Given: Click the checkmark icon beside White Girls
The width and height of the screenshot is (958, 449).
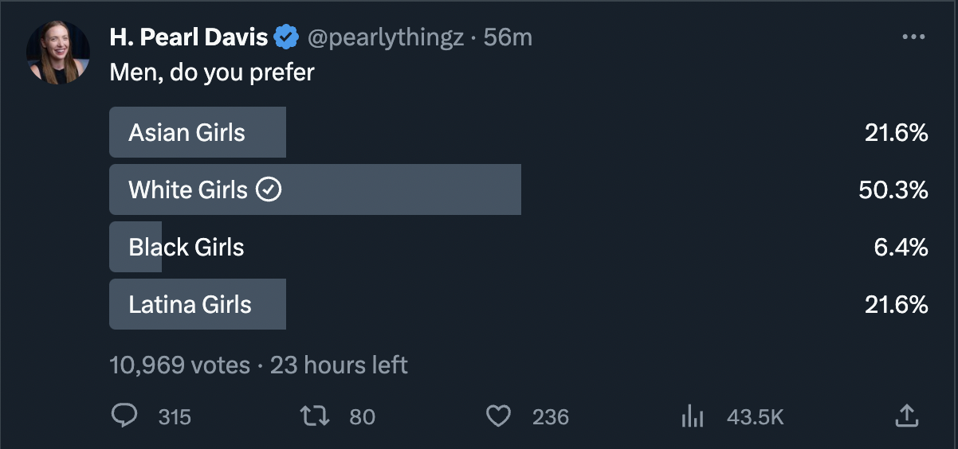Looking at the screenshot, I should pos(269,189).
